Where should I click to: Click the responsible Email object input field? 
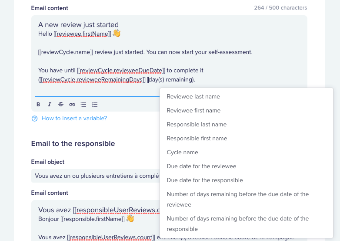[96, 176]
